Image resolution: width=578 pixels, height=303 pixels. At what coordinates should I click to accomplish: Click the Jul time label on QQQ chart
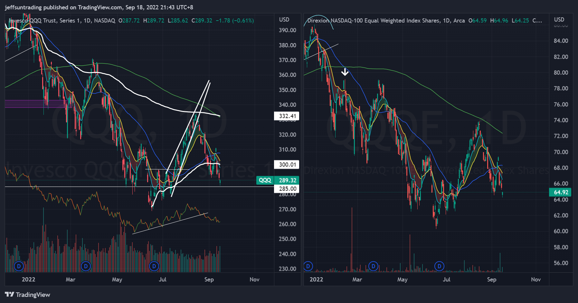click(163, 280)
